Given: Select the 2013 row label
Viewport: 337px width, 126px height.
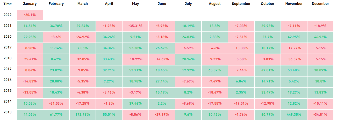Looking at the screenshot, I should coord(8,112).
